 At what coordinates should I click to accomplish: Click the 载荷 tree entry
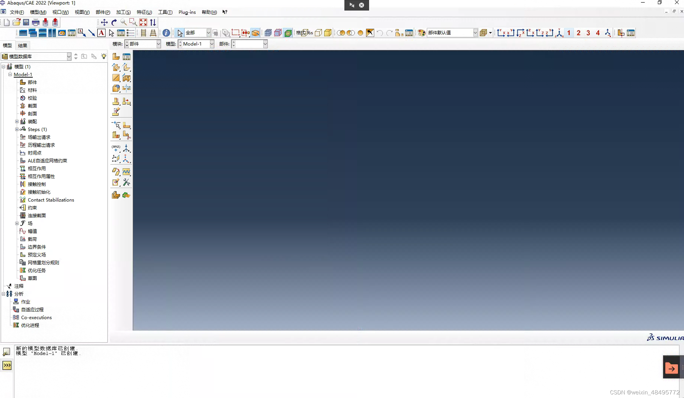pos(32,239)
